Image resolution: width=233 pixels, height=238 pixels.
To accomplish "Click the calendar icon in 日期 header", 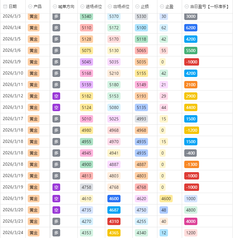I will tap(5, 6).
